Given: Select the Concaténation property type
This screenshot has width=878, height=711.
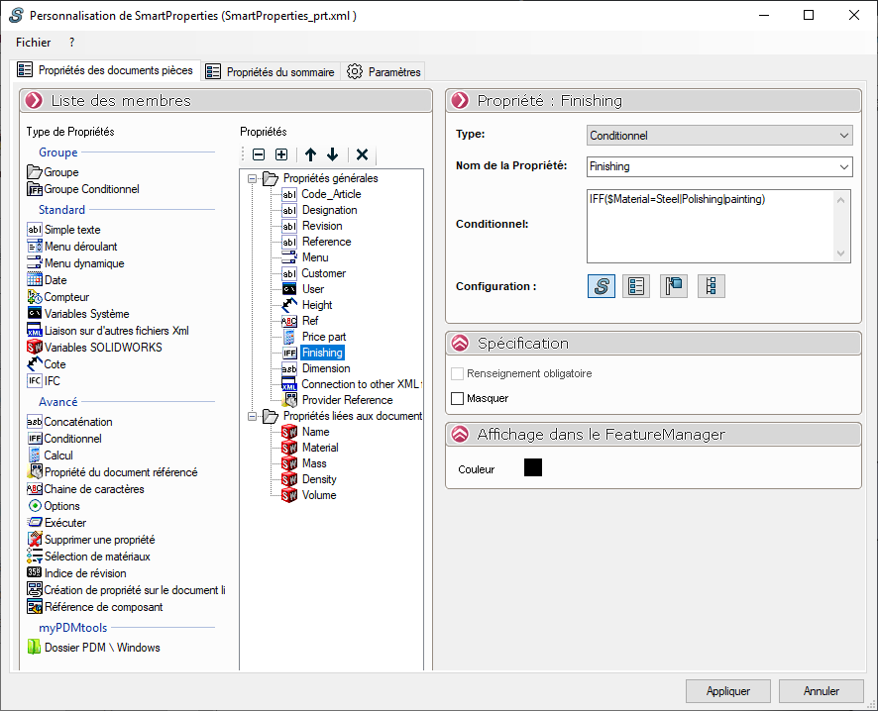Looking at the screenshot, I should pyautogui.click(x=70, y=422).
